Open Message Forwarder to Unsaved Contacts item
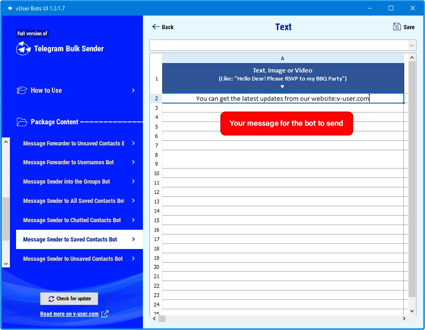The image size is (425, 330). [x=79, y=144]
